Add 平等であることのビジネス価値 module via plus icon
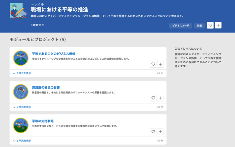The height and width of the screenshot is (147, 235). [160, 64]
